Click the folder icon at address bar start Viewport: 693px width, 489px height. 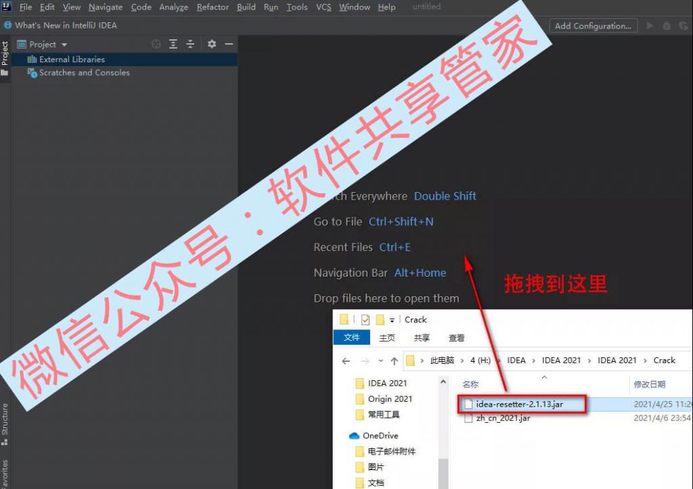[x=411, y=361]
